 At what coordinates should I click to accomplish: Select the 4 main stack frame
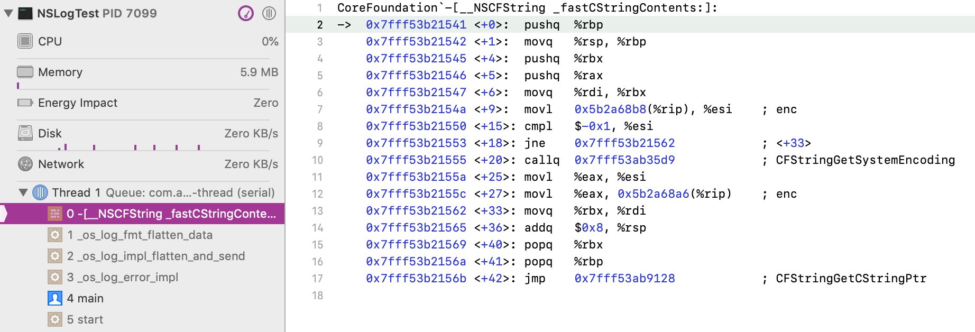click(x=85, y=298)
